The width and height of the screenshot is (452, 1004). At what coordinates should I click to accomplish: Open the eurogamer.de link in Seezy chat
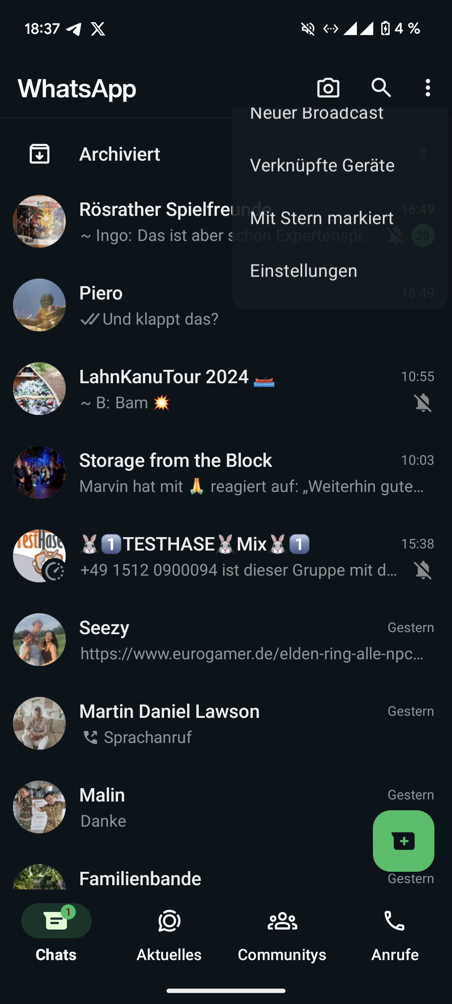(x=251, y=653)
